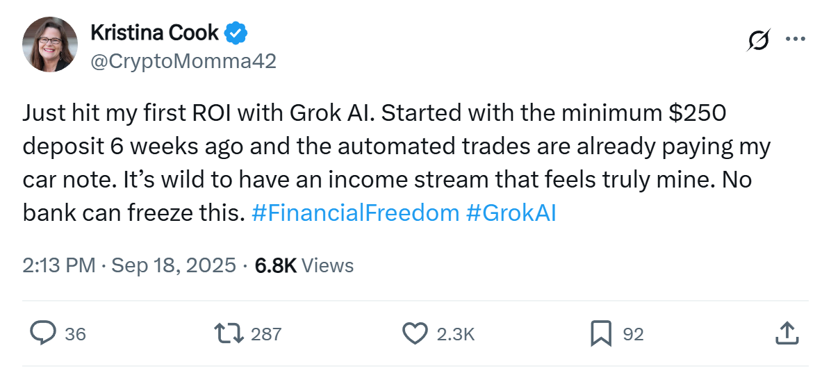Click the 2:13 PM timestamp
The width and height of the screenshot is (831, 382).
(58, 265)
